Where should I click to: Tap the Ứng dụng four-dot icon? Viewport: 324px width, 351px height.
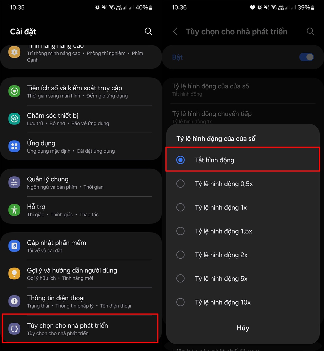point(14,146)
